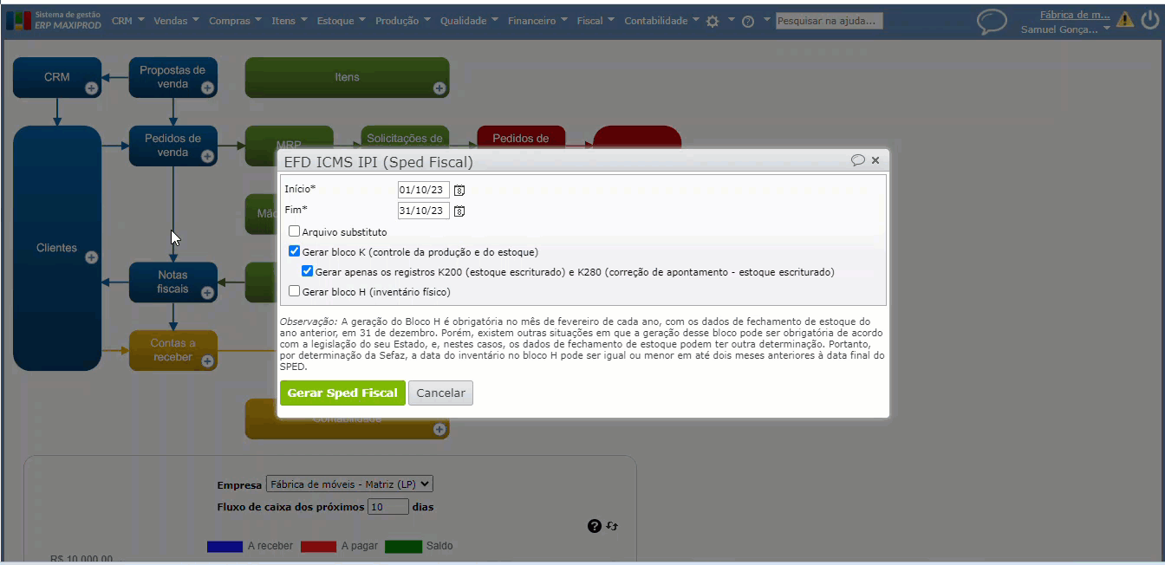Click the Fim date field

point(424,211)
